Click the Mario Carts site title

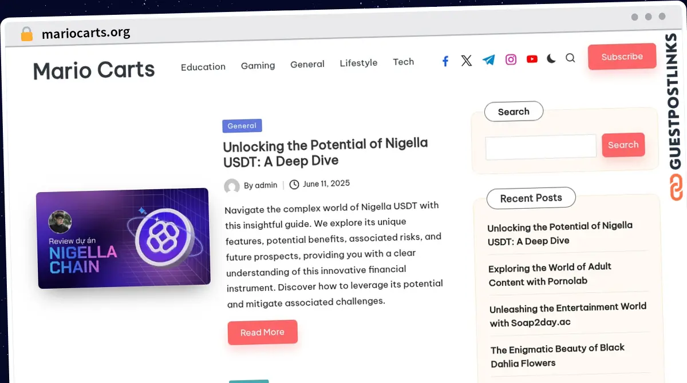94,70
